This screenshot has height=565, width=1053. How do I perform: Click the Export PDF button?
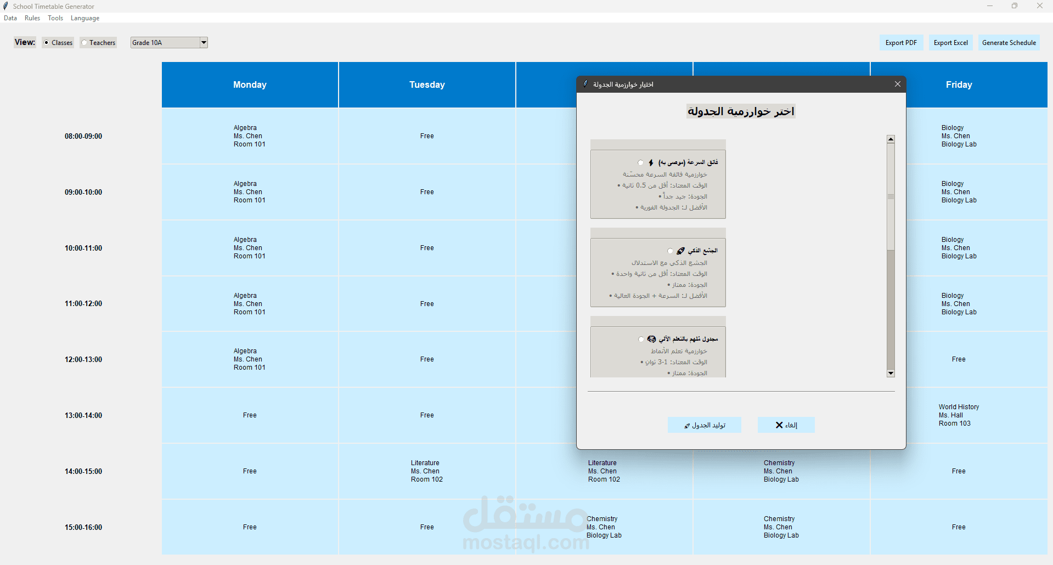pyautogui.click(x=900, y=42)
